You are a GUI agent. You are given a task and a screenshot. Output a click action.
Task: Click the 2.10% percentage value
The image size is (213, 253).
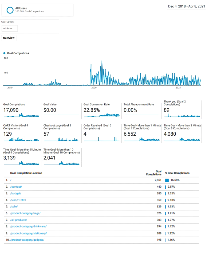click(x=171, y=200)
